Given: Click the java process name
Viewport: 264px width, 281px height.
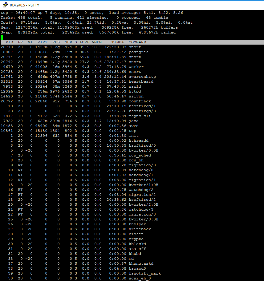Looking at the screenshot, I should coord(133,121).
